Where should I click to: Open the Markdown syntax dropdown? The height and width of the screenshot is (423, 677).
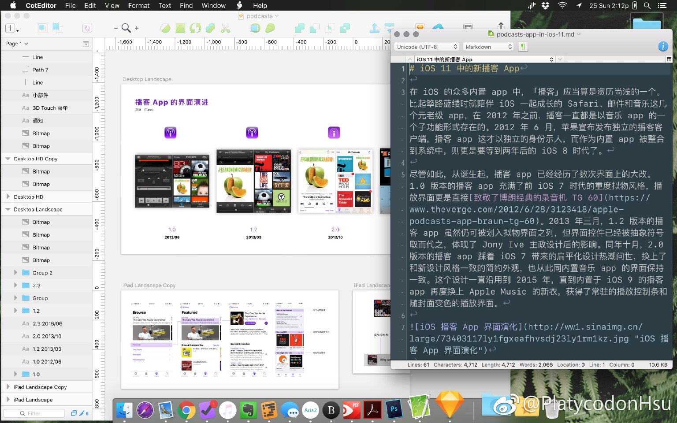(488, 47)
